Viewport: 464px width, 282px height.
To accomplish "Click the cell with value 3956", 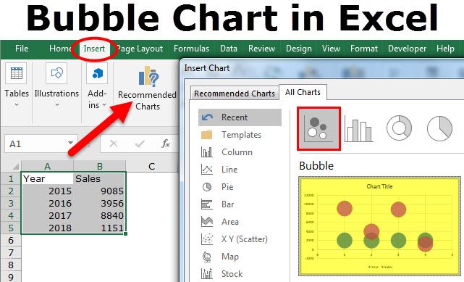I will [100, 203].
